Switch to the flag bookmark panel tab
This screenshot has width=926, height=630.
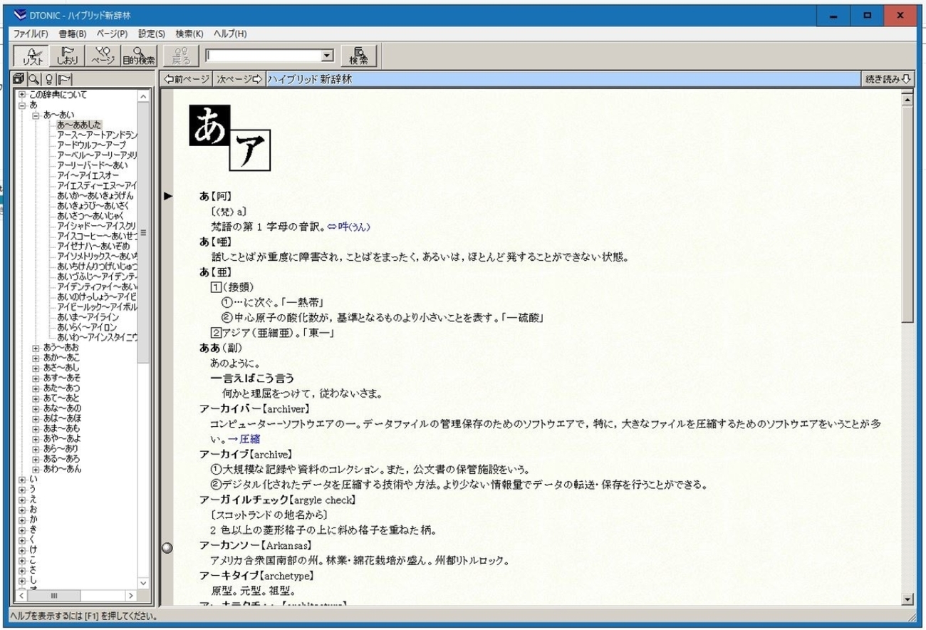click(64, 79)
